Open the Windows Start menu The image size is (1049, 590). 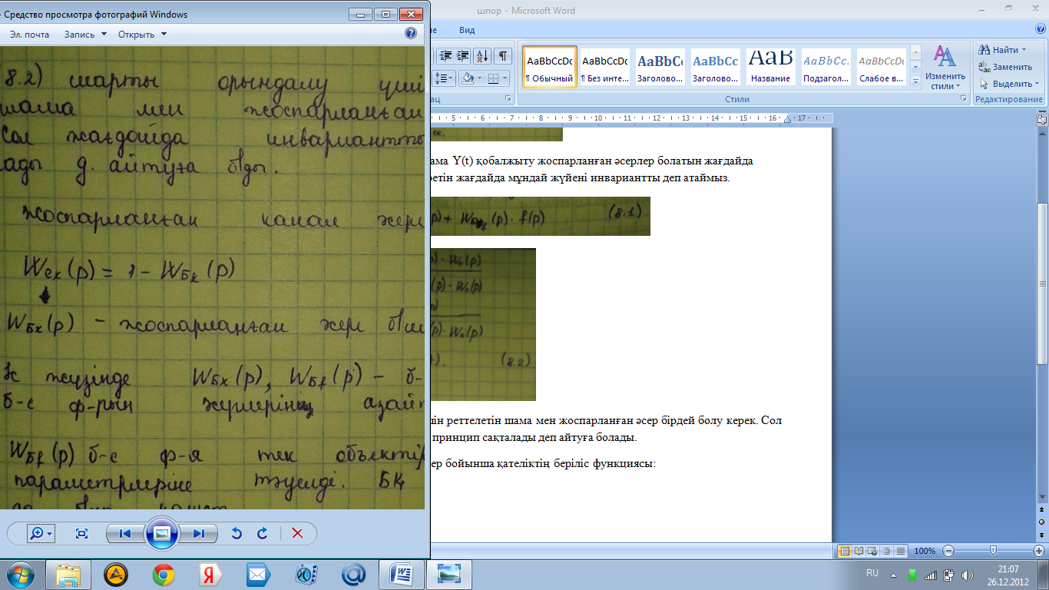pyautogui.click(x=20, y=575)
